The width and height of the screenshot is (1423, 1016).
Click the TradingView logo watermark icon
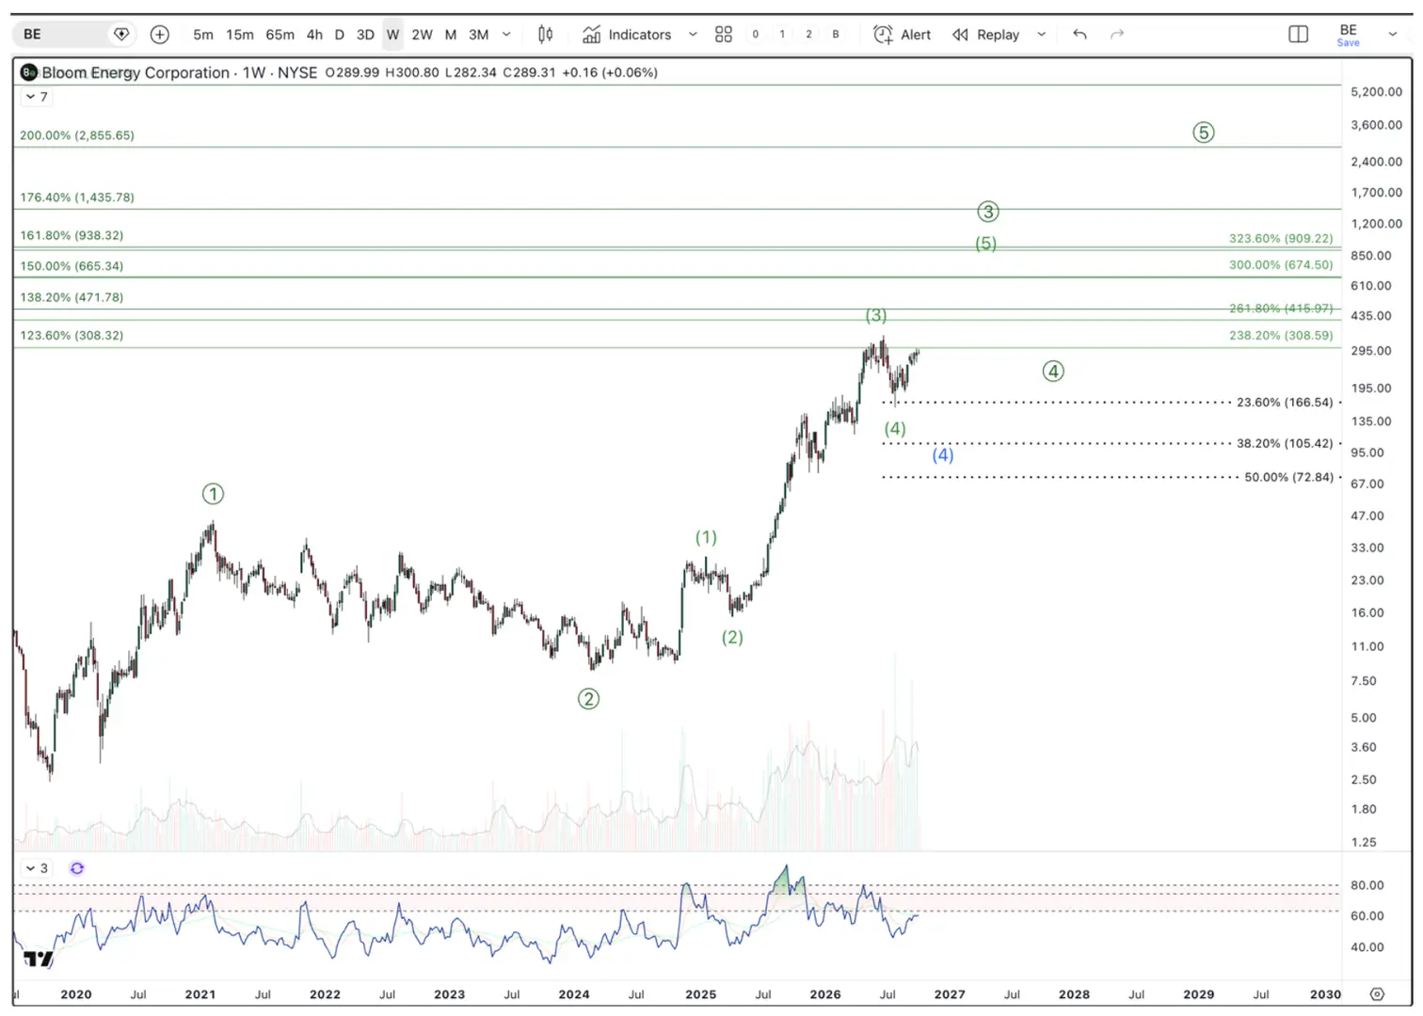(39, 959)
